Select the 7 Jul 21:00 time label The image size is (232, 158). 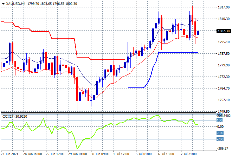[x=189, y=154]
